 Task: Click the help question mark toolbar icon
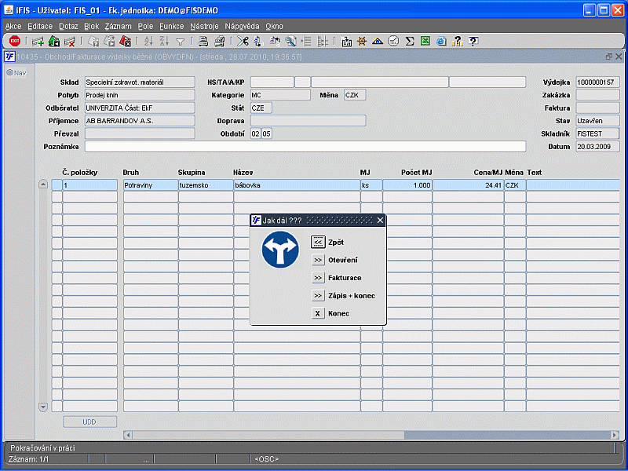tap(473, 42)
